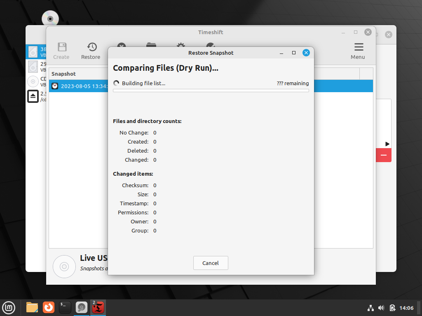Open Files manager from taskbar
This screenshot has width=422, height=316.
pyautogui.click(x=32, y=307)
